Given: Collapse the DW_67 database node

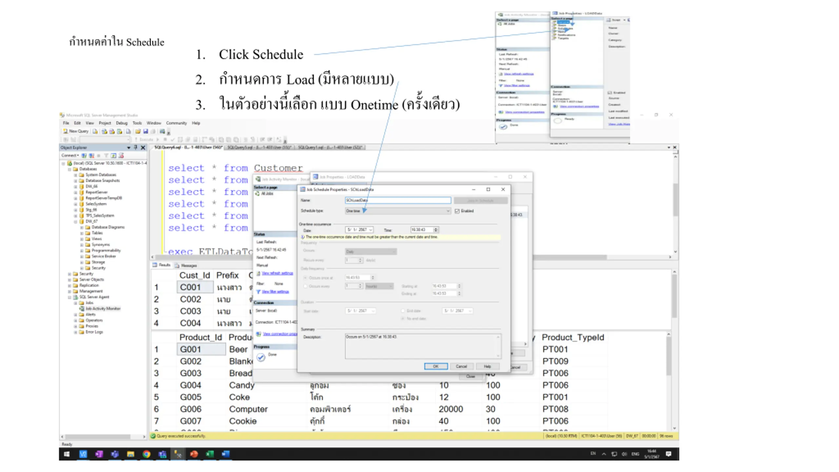Looking at the screenshot, I should click(75, 221).
